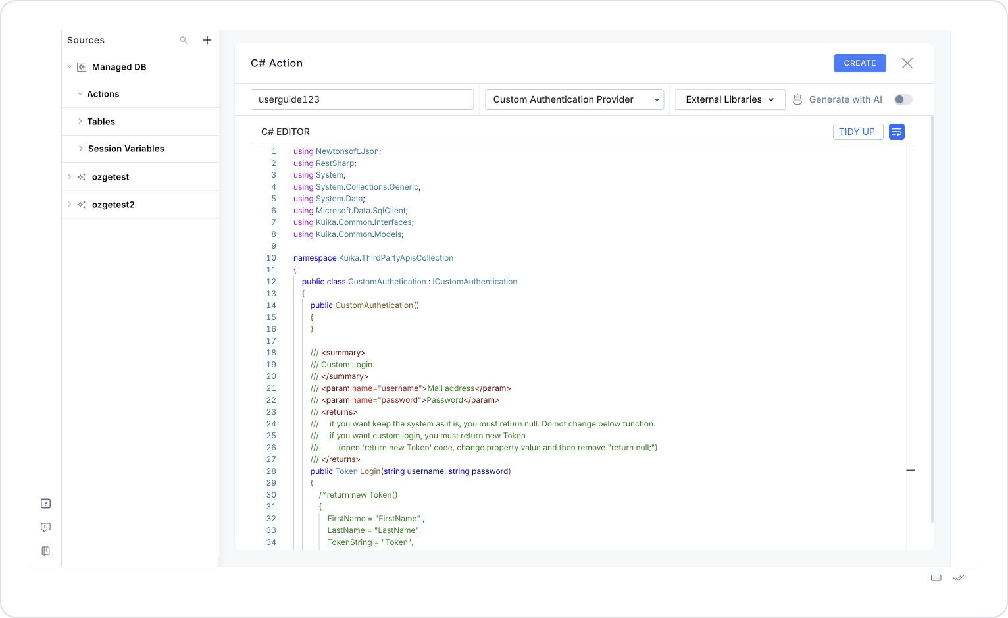Screen dimensions: 1008x618
Task: Open the feedback chat icon in sidebar
Action: coord(45,527)
